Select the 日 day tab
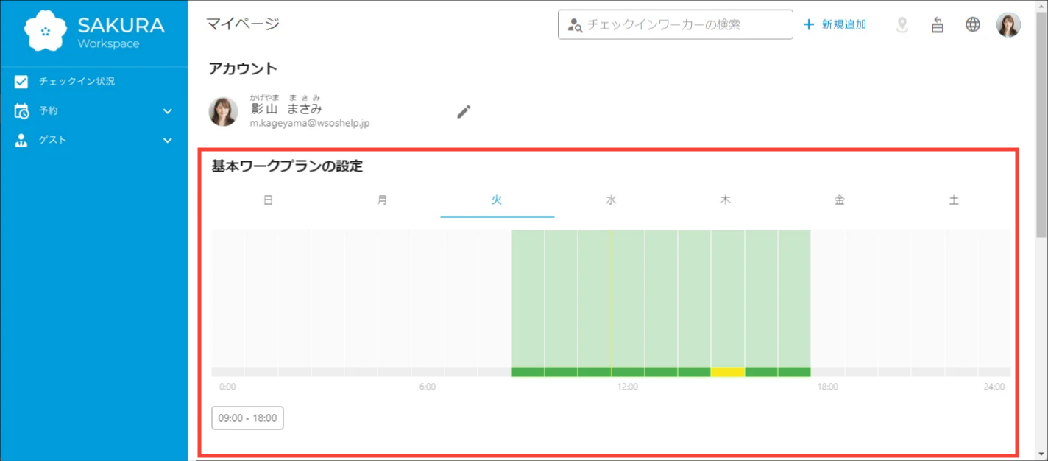The height and width of the screenshot is (461, 1048). (x=269, y=200)
